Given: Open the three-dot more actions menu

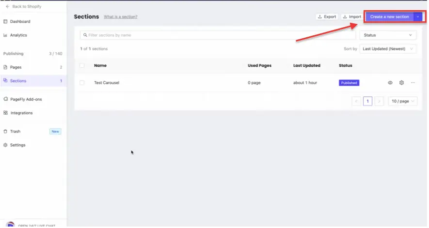Looking at the screenshot, I should (413, 83).
